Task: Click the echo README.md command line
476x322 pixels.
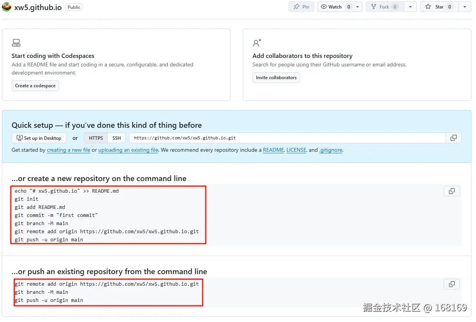Action: click(67, 191)
